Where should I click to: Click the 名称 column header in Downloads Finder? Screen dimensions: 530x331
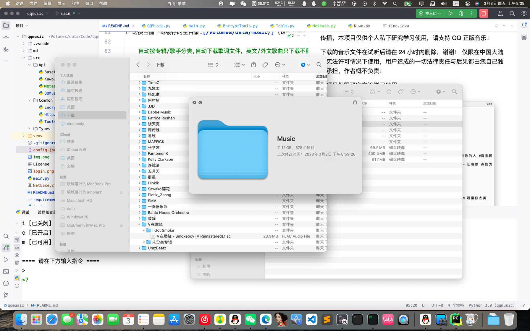coord(146,76)
